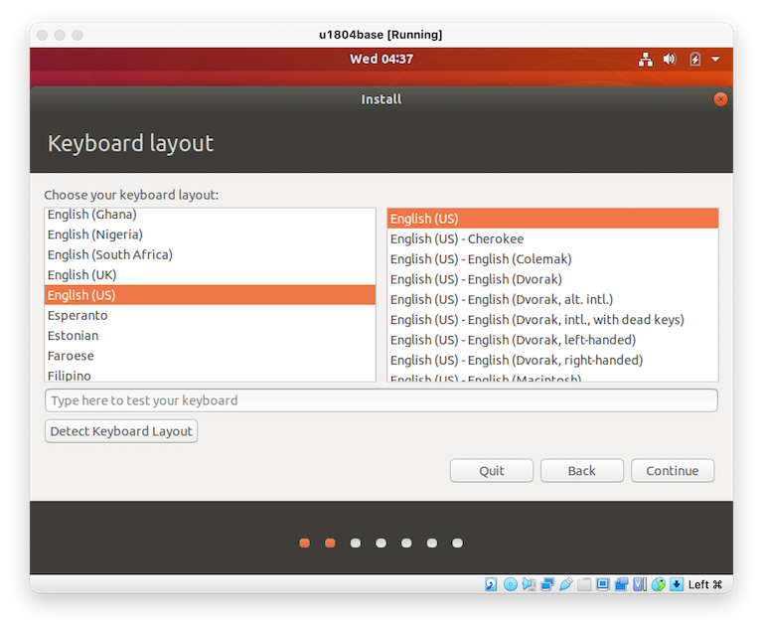763x630 pixels.
Task: Select English (Nigeria) layout
Action: tap(210, 235)
